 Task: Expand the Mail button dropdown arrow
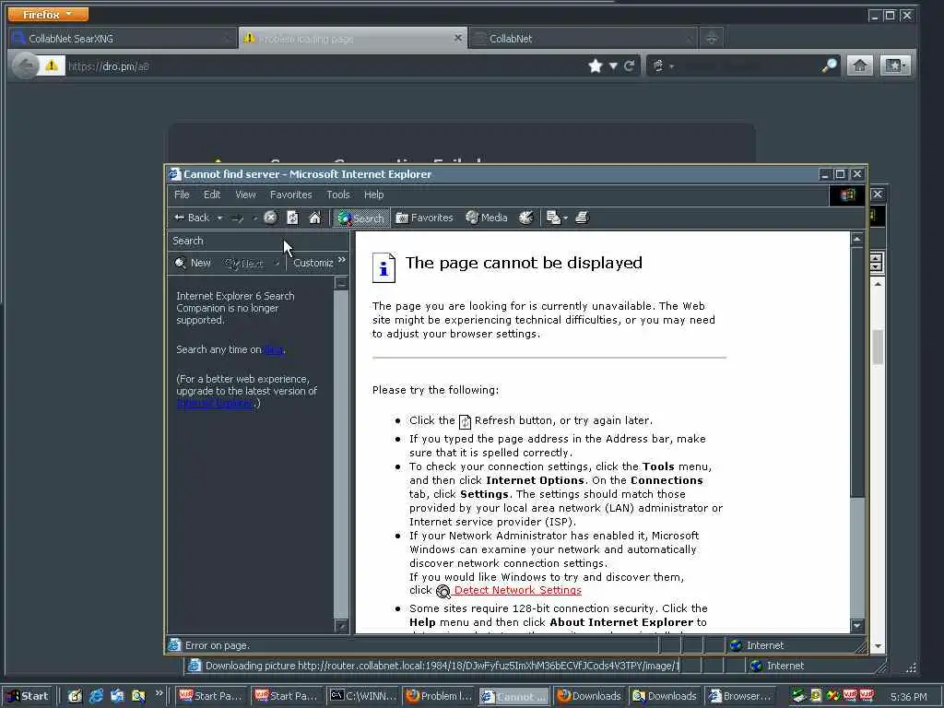pyautogui.click(x=565, y=218)
